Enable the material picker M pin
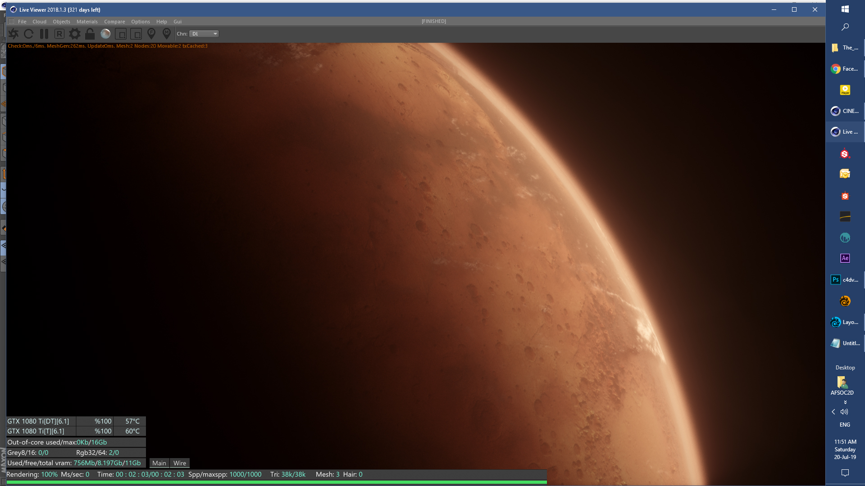Image resolution: width=865 pixels, height=486 pixels. click(x=167, y=33)
